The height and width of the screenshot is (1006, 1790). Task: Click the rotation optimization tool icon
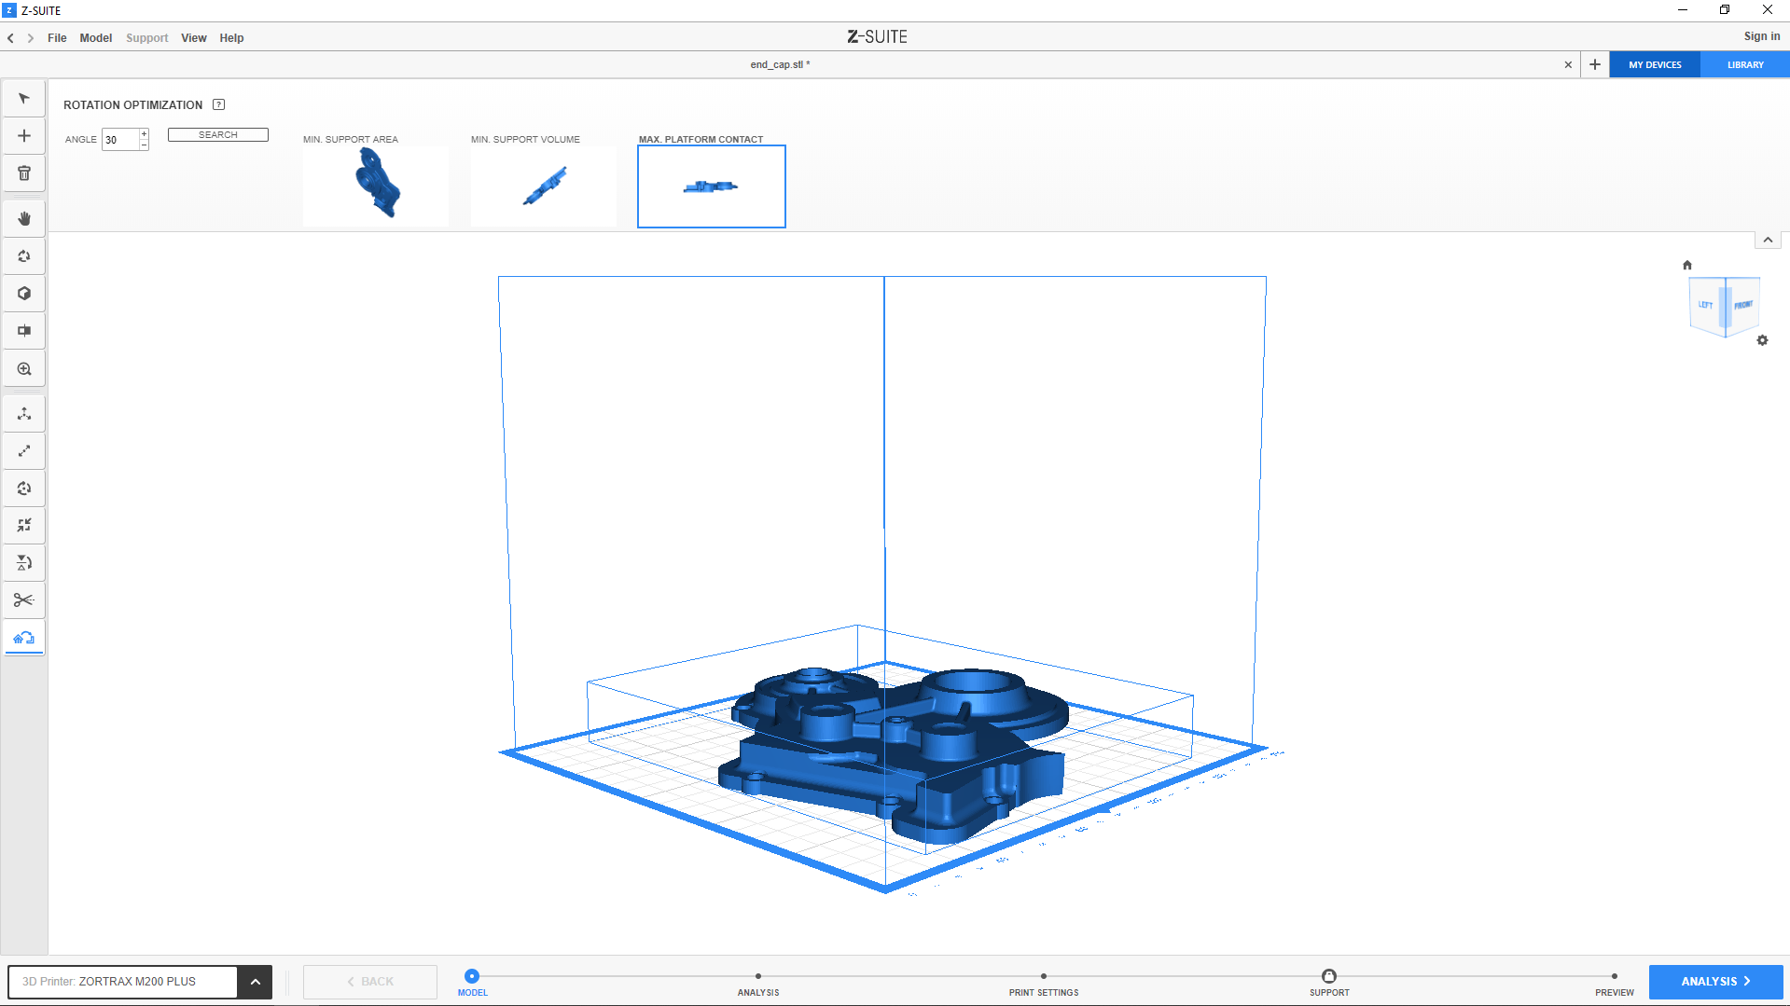(x=24, y=638)
